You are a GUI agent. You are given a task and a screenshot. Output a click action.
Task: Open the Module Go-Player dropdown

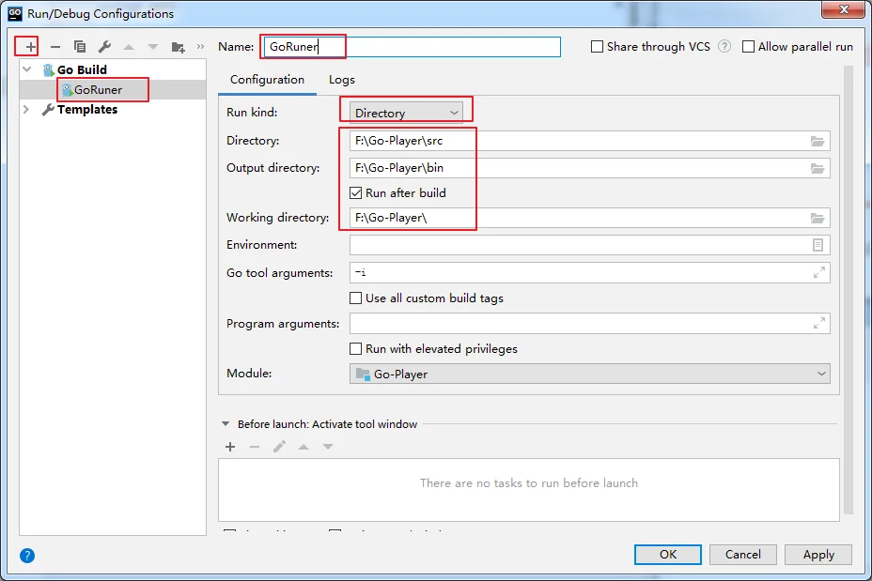589,374
